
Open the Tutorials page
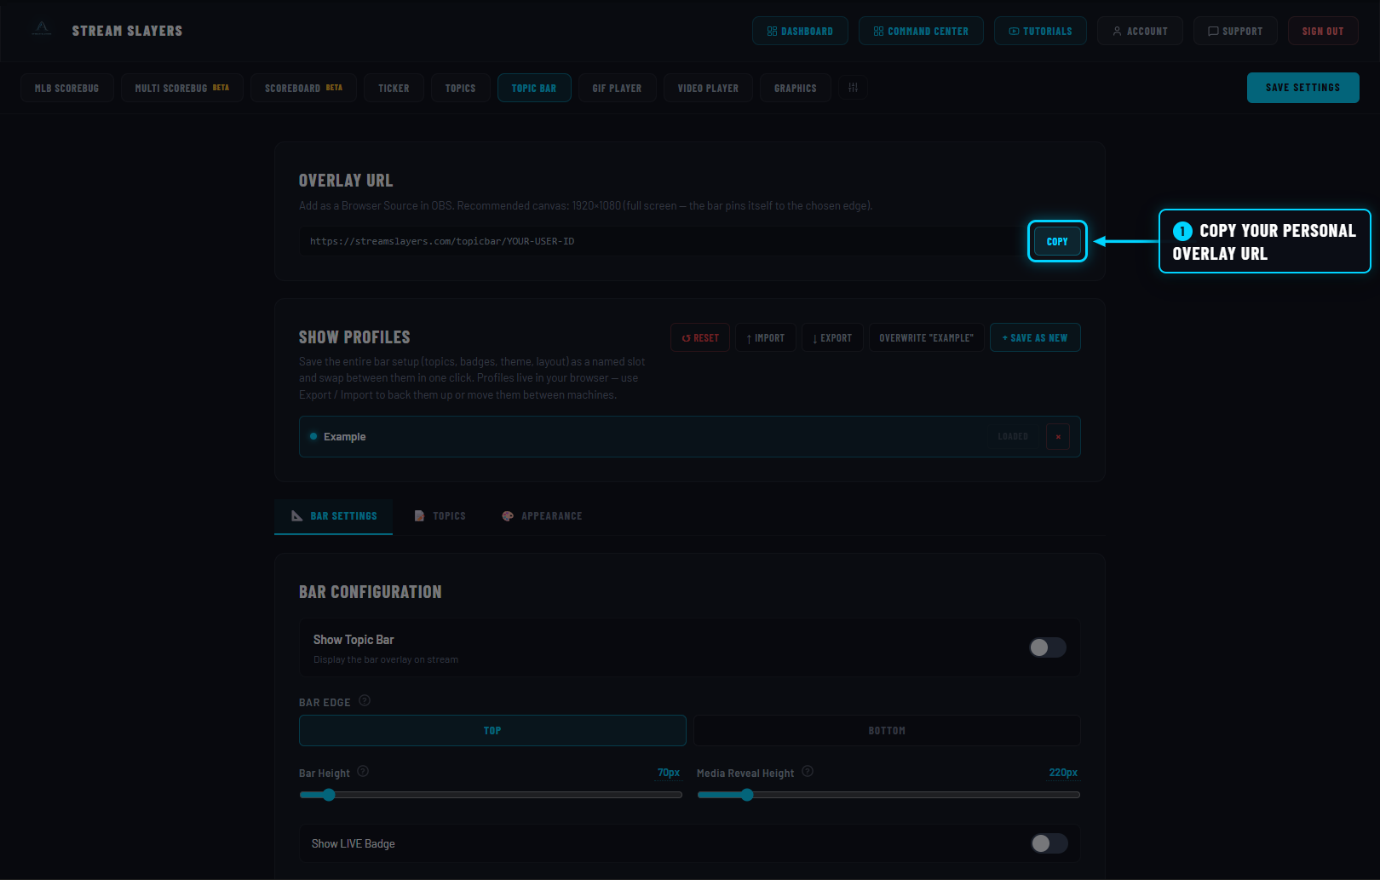pos(1040,31)
